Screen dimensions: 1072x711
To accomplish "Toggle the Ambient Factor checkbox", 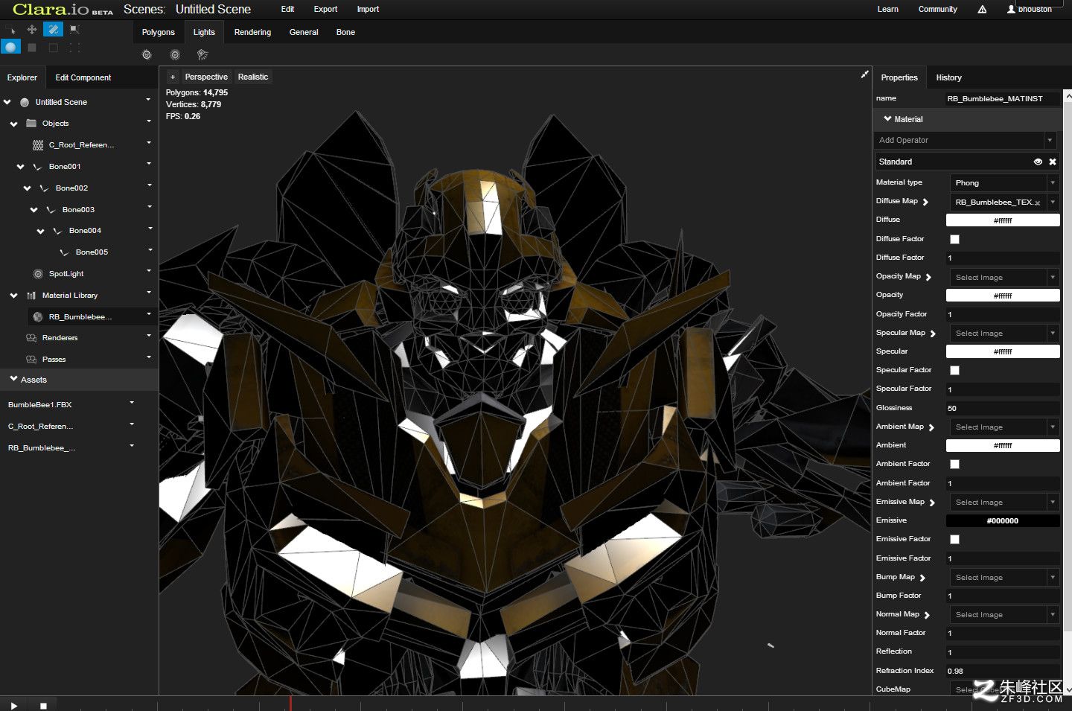I will click(954, 464).
